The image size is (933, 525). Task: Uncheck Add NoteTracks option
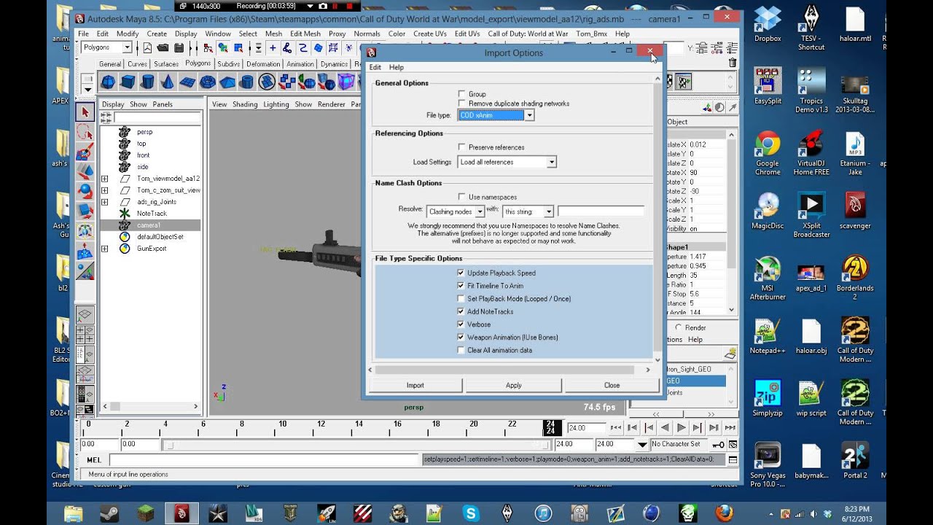click(461, 311)
